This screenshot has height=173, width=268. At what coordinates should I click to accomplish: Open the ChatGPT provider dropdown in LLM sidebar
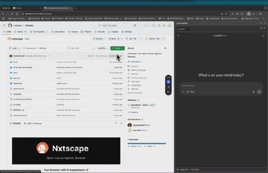coord(185,29)
